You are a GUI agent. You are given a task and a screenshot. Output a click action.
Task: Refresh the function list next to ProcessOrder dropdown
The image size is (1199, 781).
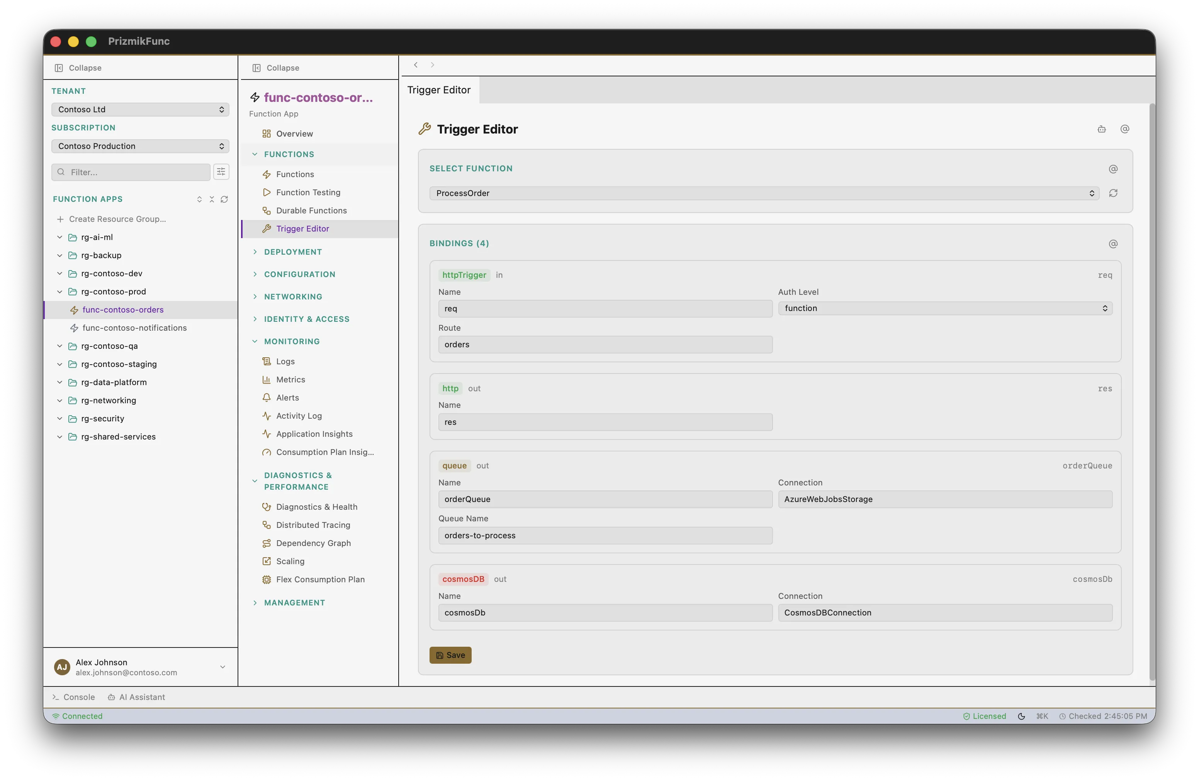[x=1114, y=193]
